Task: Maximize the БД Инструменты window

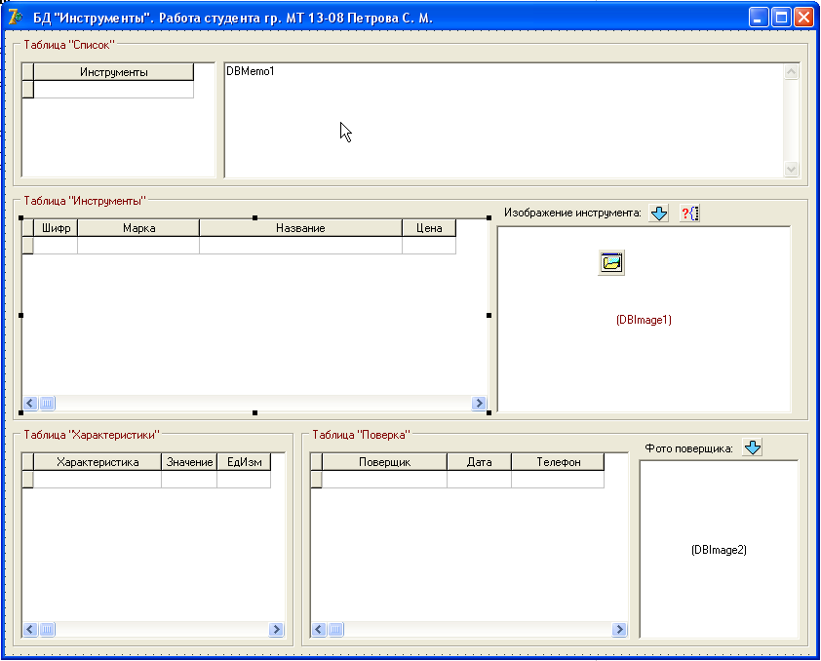Action: click(x=781, y=18)
